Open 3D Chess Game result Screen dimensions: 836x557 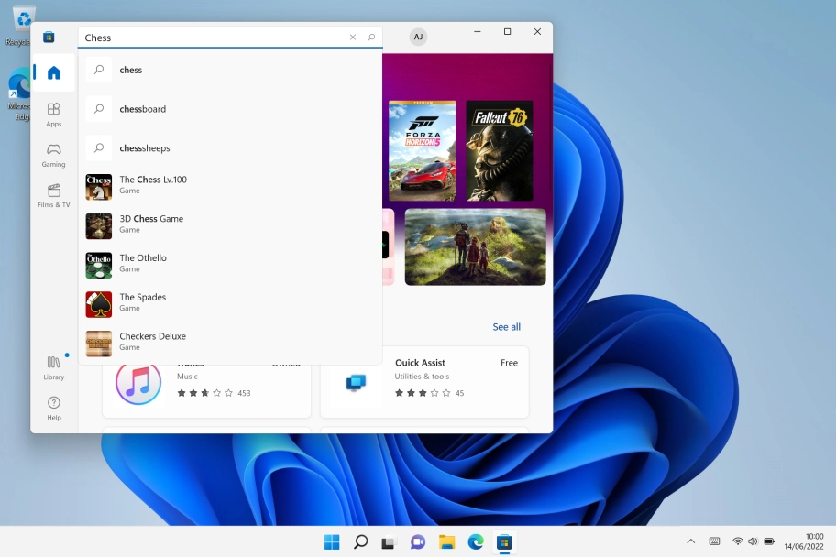point(151,224)
